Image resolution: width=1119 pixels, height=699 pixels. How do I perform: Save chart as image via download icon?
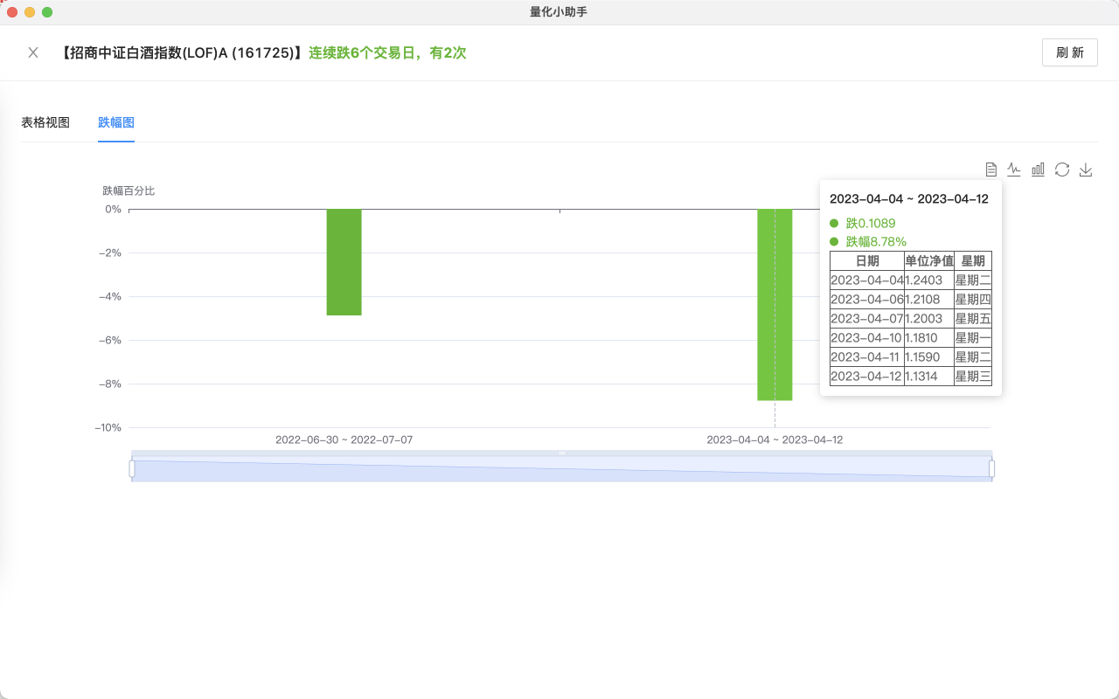(1086, 170)
